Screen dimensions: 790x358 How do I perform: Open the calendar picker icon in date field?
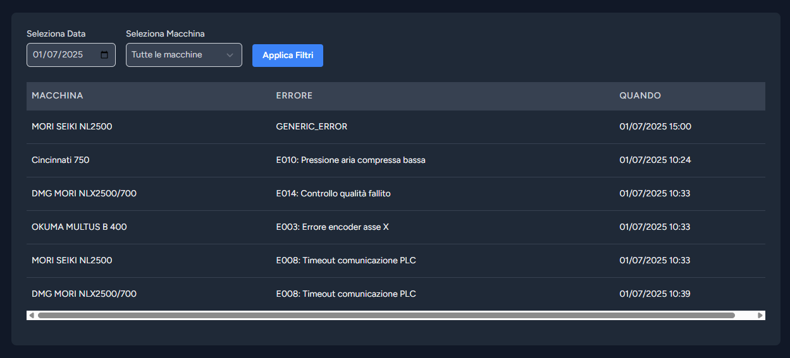pyautogui.click(x=104, y=55)
